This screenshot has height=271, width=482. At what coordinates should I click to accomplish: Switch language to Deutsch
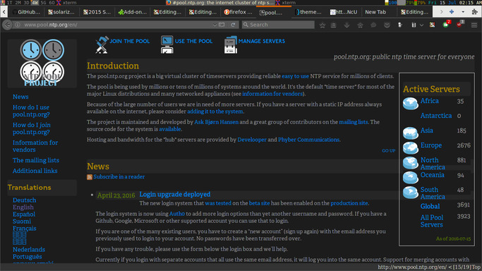[24, 200]
